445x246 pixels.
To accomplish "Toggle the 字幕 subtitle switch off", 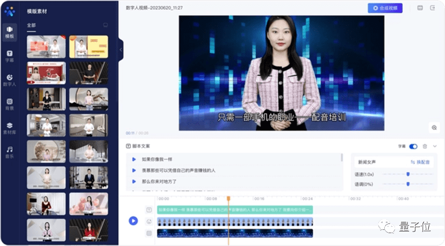I will tap(413, 146).
